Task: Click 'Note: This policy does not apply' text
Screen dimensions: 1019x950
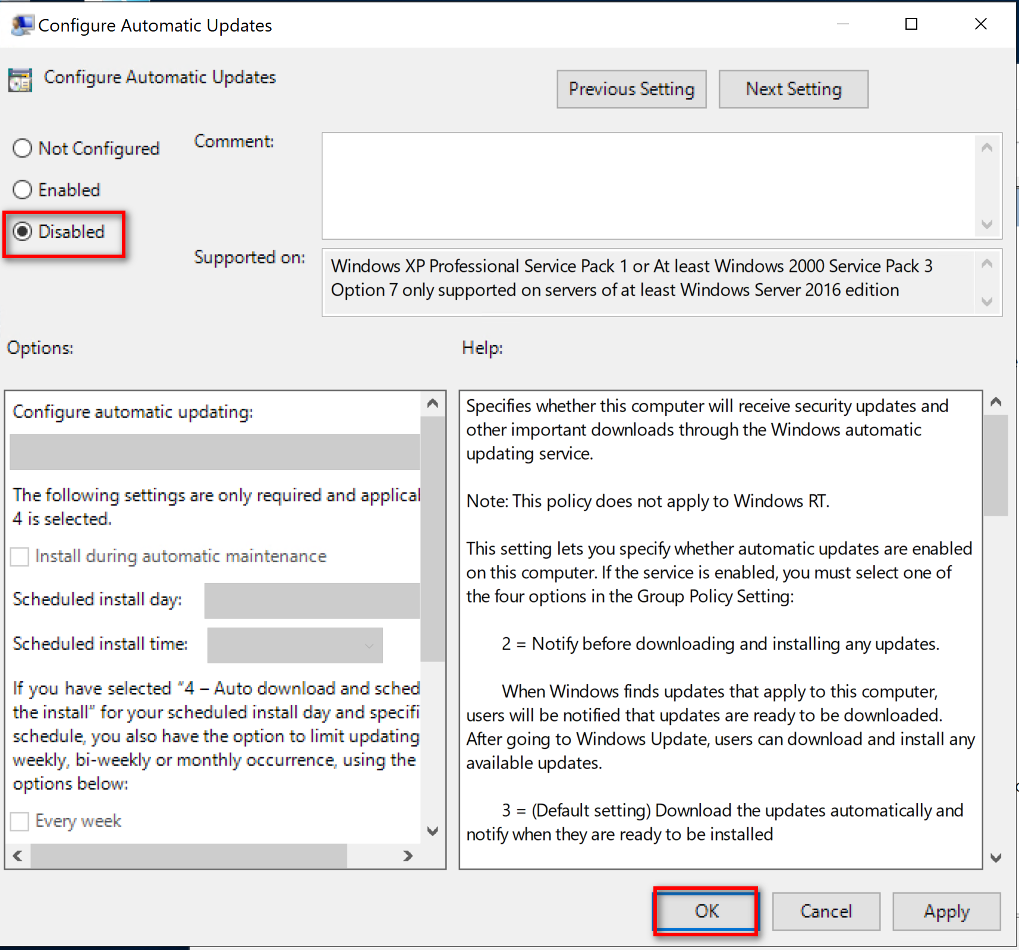Action: (647, 501)
